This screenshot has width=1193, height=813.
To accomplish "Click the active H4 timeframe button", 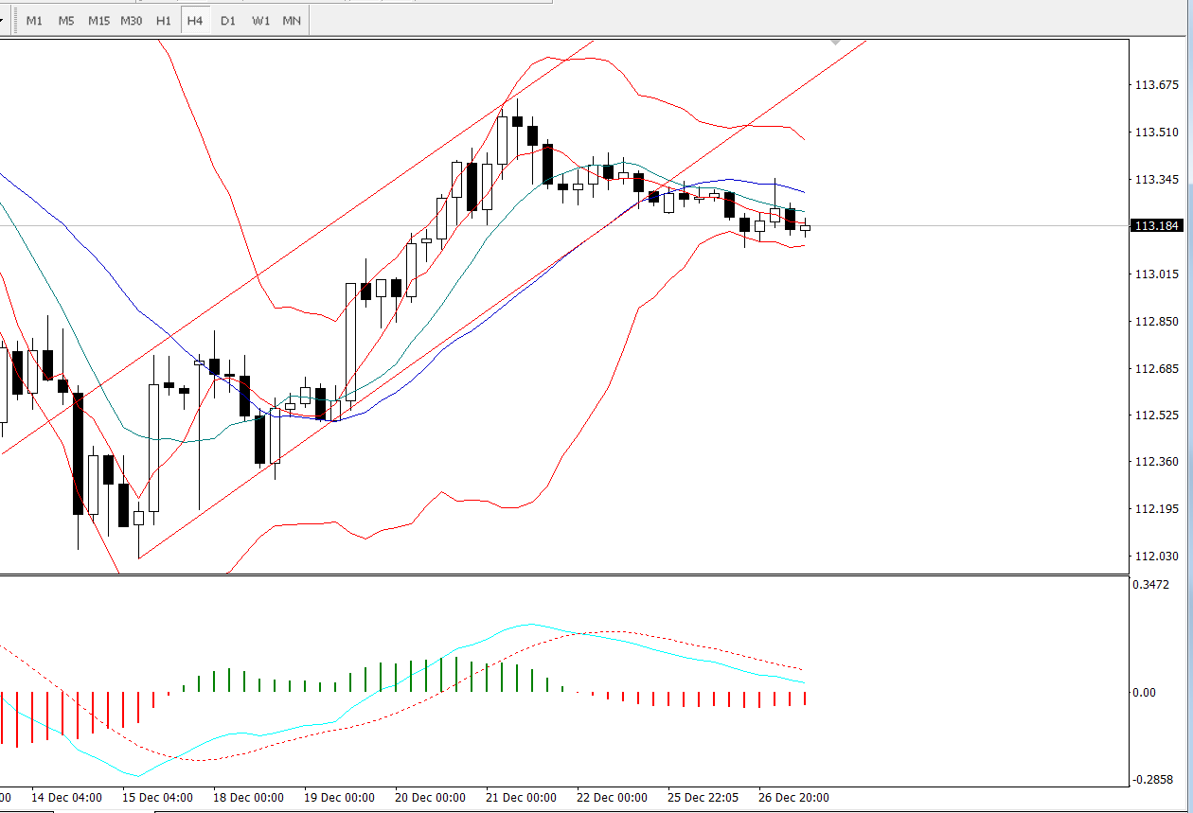I will click(195, 20).
